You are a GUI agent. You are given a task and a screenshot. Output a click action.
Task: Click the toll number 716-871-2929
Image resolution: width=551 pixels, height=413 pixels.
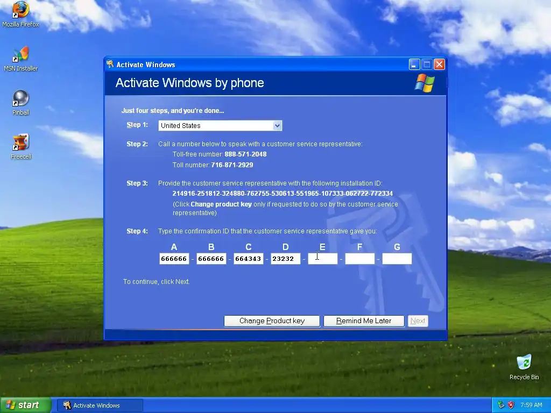[232, 165]
